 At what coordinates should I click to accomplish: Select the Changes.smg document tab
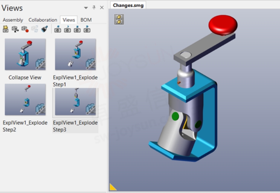click(x=128, y=5)
